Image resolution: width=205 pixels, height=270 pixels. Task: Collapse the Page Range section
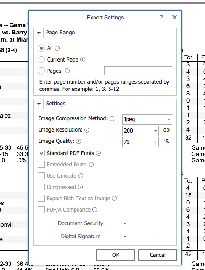tap(39, 33)
